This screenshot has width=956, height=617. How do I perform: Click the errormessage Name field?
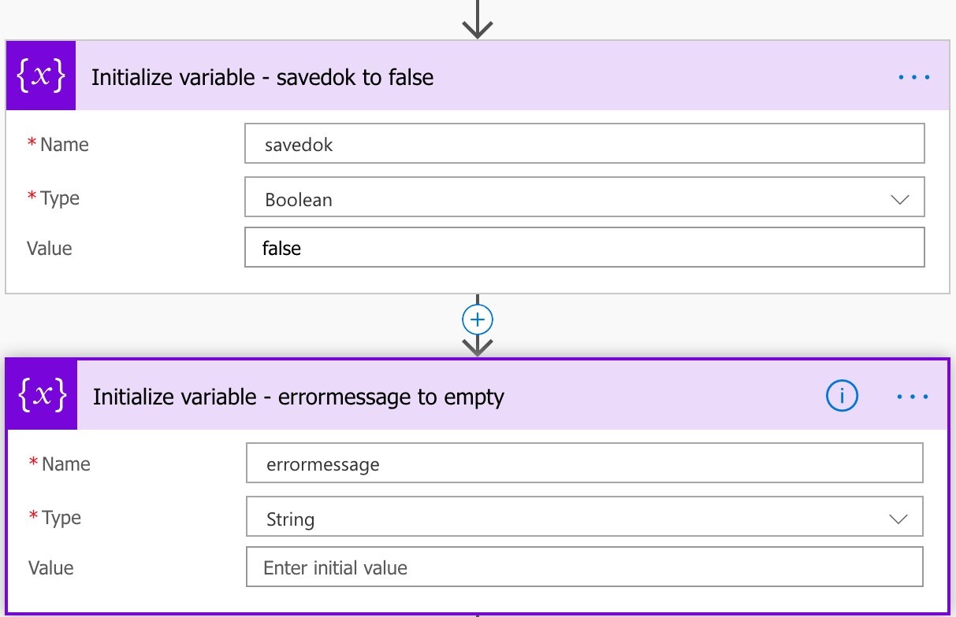pyautogui.click(x=585, y=463)
